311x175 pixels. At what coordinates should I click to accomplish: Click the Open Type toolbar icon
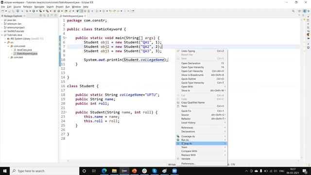66,11
